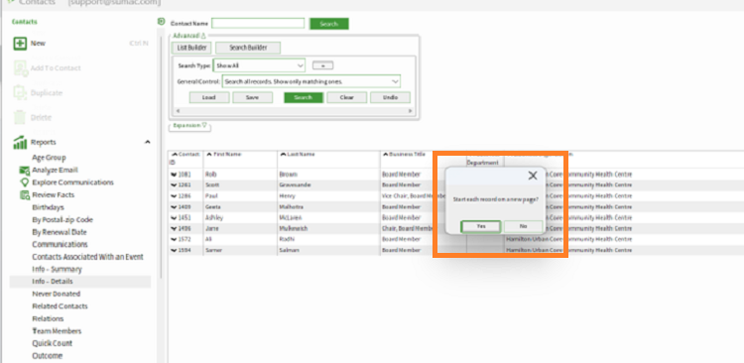Screen dimensions: 744x363
Task: Click the Explore Communications pin icon
Action: pos(24,182)
